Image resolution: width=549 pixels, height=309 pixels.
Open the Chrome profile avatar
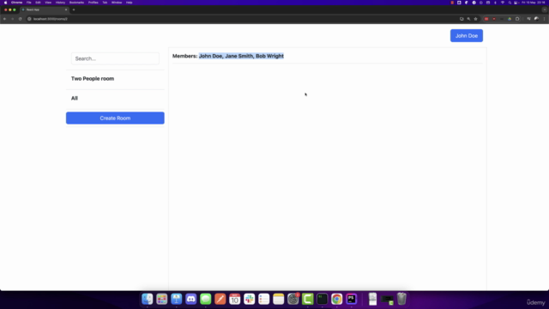point(536,19)
